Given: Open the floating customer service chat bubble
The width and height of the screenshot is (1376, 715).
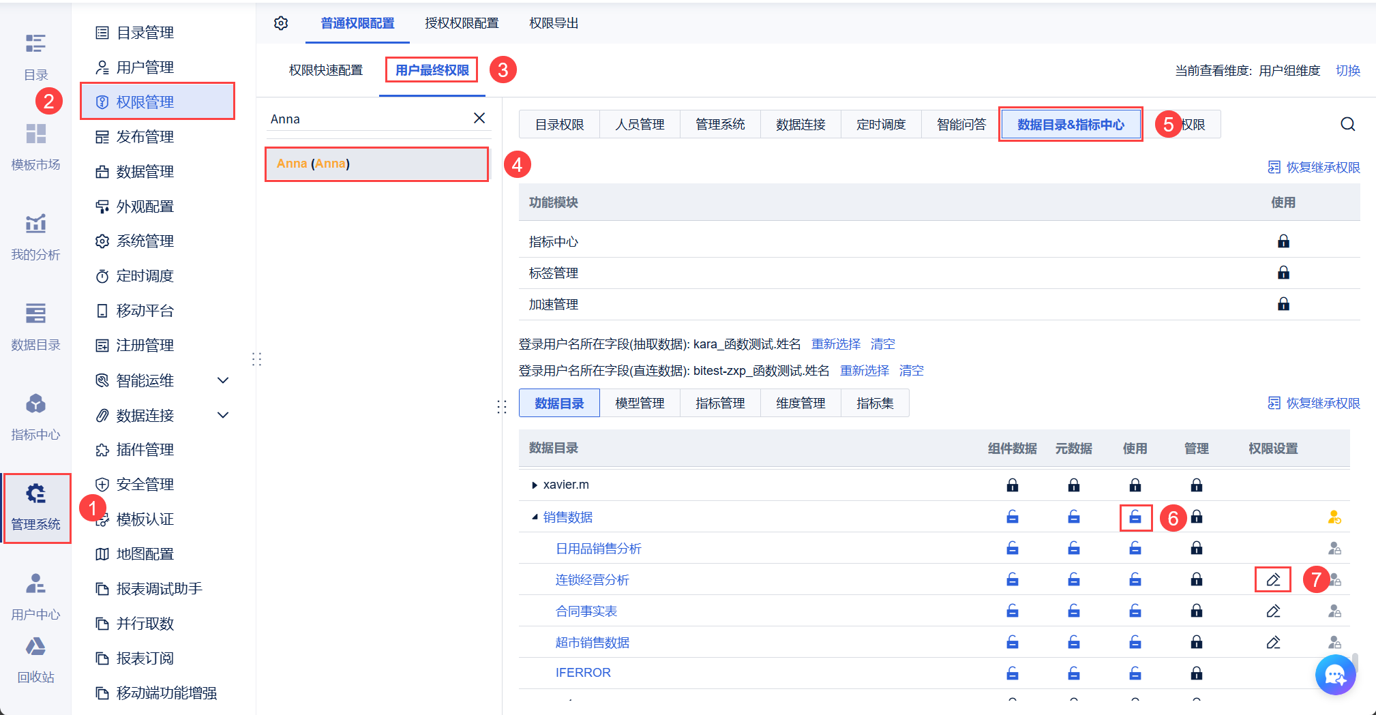Looking at the screenshot, I should (1335, 675).
